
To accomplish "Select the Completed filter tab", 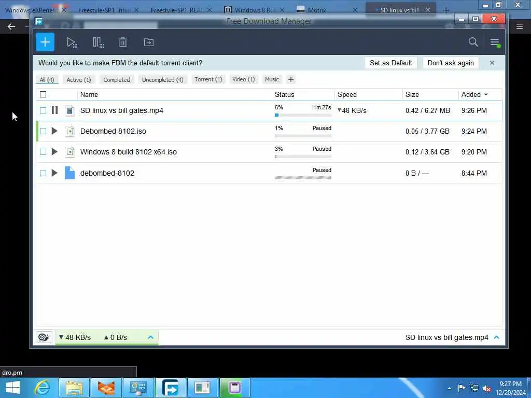I will point(117,79).
